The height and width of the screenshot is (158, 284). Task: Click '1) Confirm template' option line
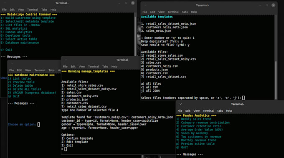point(77,138)
